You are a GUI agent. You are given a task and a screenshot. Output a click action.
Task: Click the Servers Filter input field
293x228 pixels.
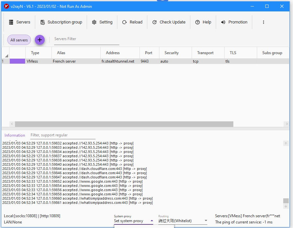[86, 39]
